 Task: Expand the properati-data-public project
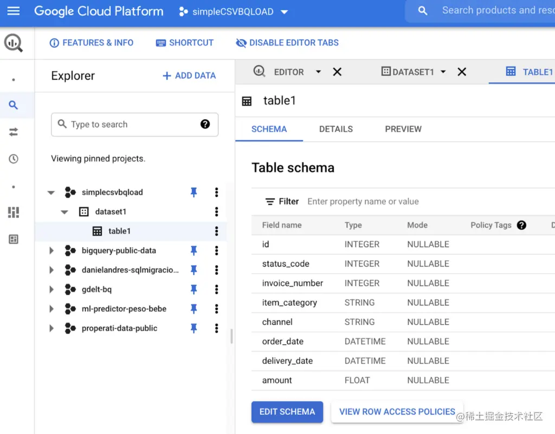pyautogui.click(x=51, y=328)
